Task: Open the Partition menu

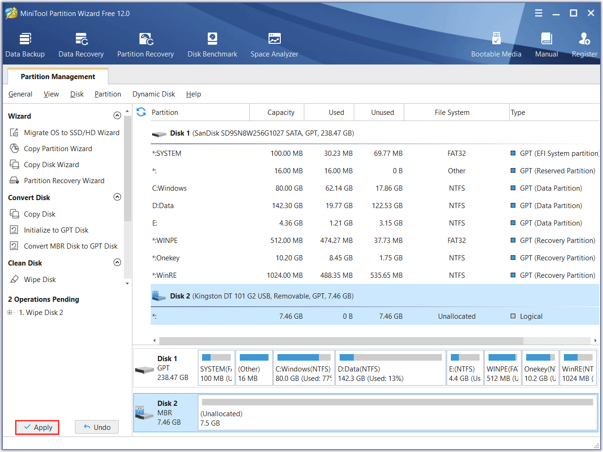Action: (x=108, y=94)
